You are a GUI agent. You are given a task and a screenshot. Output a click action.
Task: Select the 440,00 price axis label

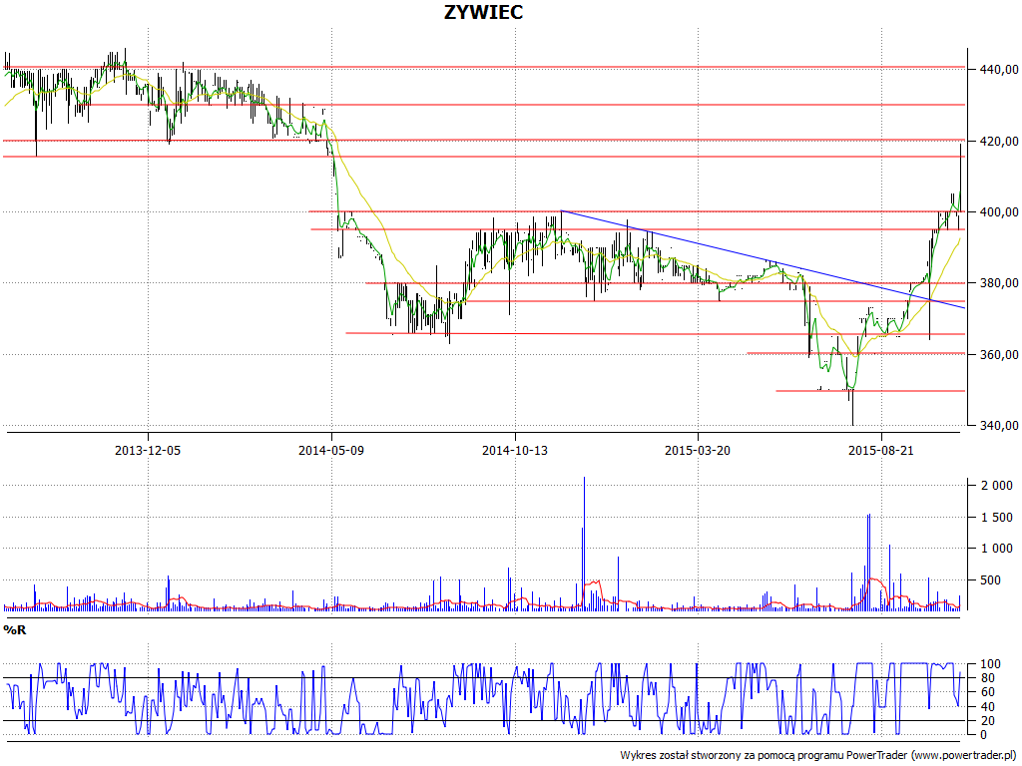[x=998, y=69]
